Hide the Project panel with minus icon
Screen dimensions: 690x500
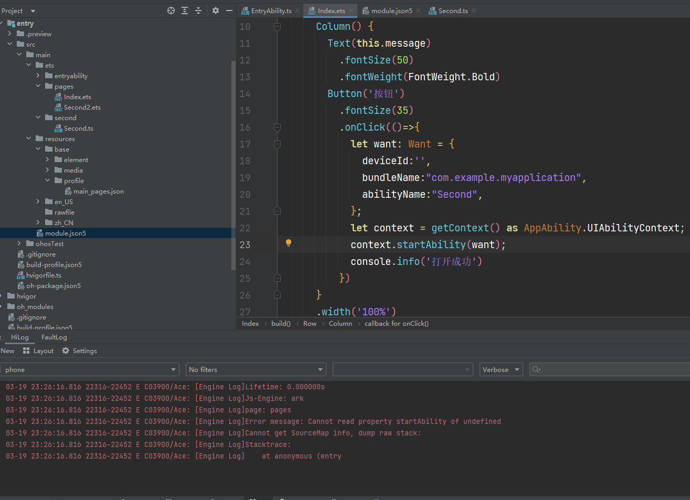click(229, 10)
